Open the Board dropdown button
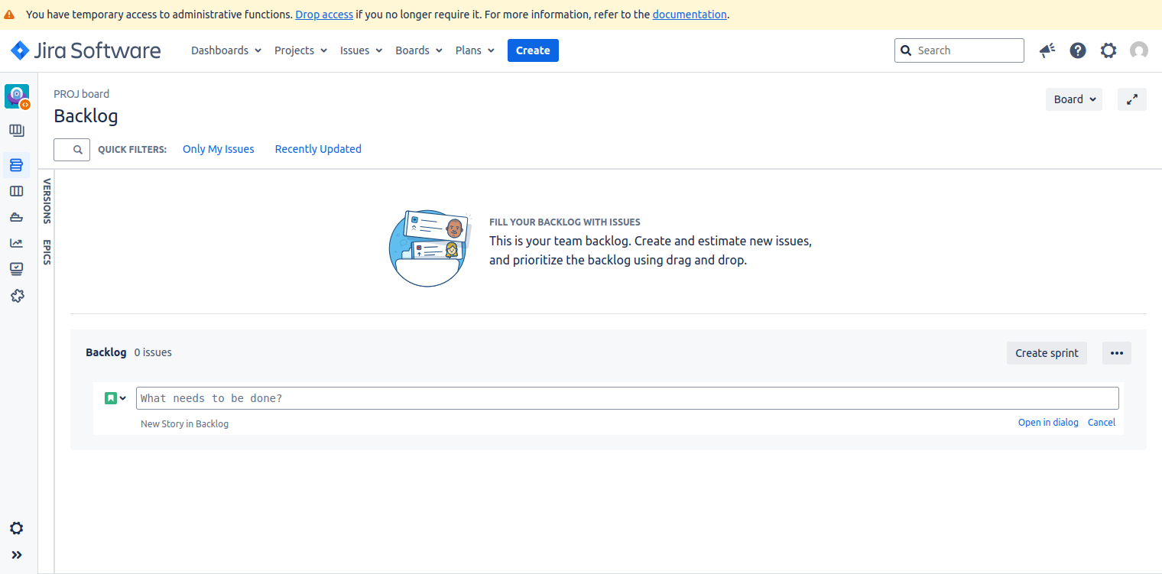Viewport: 1162px width, 574px height. (1073, 99)
